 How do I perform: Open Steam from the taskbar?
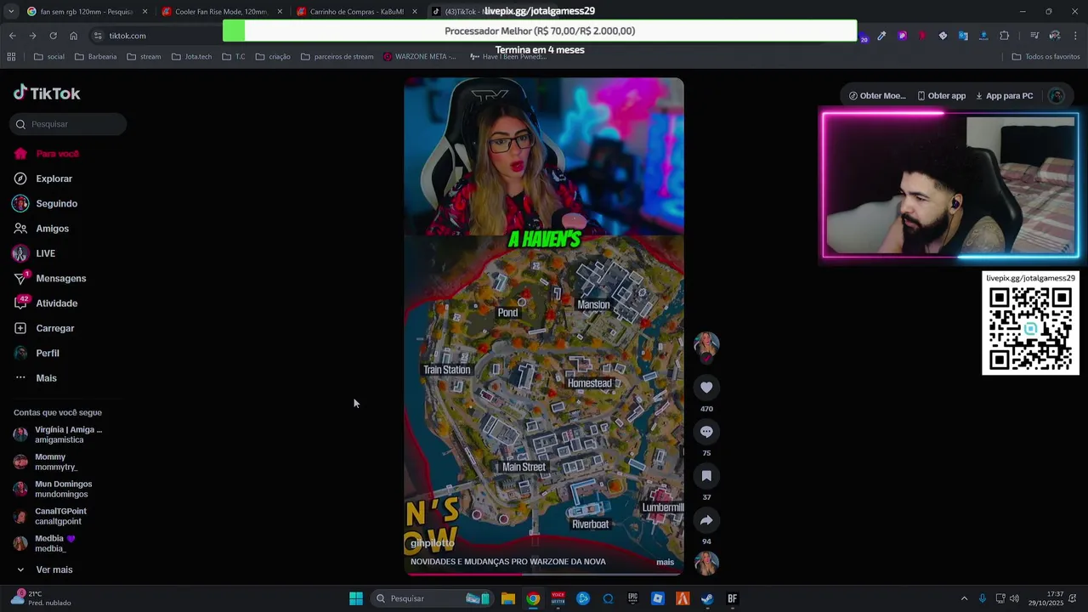(706, 598)
